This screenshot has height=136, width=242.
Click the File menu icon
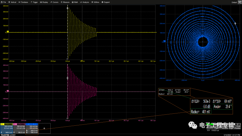[2, 2]
